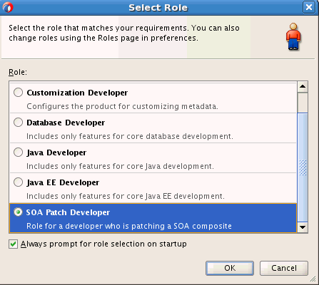This screenshot has width=319, height=285.
Task: Uncheck Always prompt for role selection
Action: click(13, 244)
